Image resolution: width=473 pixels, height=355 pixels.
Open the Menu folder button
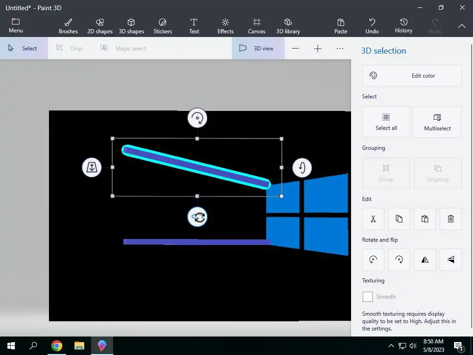click(x=16, y=26)
